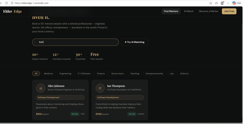Filter mentors by Teaching

point(135,74)
